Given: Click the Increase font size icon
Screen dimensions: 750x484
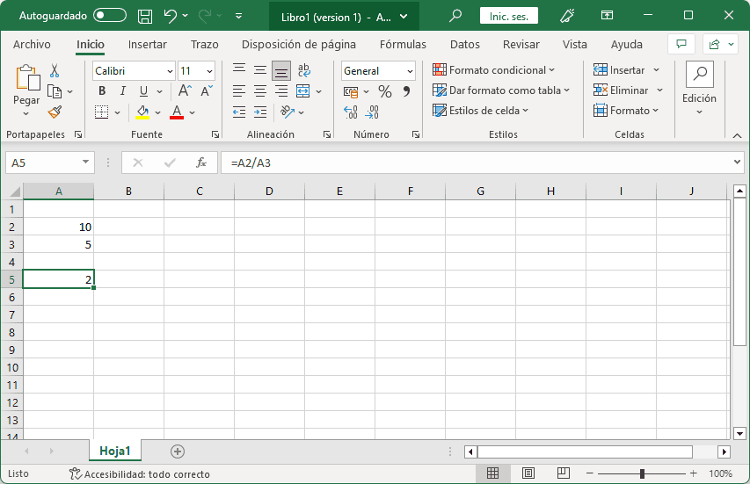Looking at the screenshot, I should tap(185, 90).
